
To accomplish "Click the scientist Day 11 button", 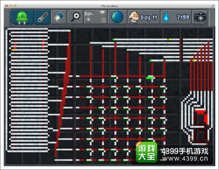I will click(144, 17).
